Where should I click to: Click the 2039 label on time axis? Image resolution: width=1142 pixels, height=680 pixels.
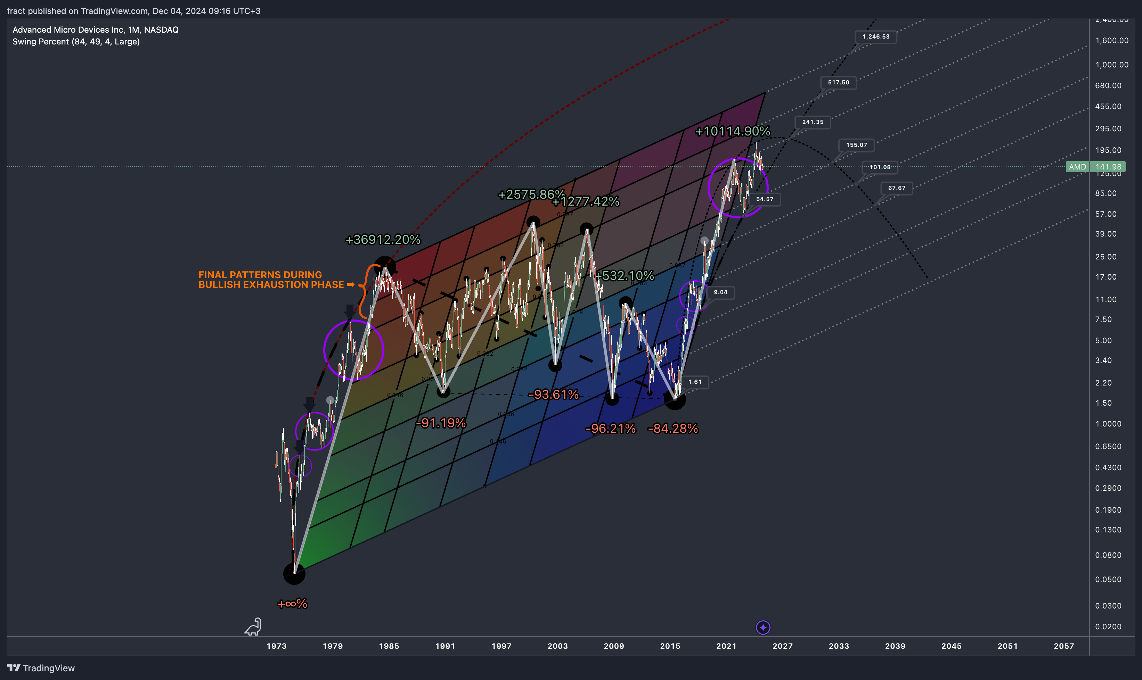point(895,646)
